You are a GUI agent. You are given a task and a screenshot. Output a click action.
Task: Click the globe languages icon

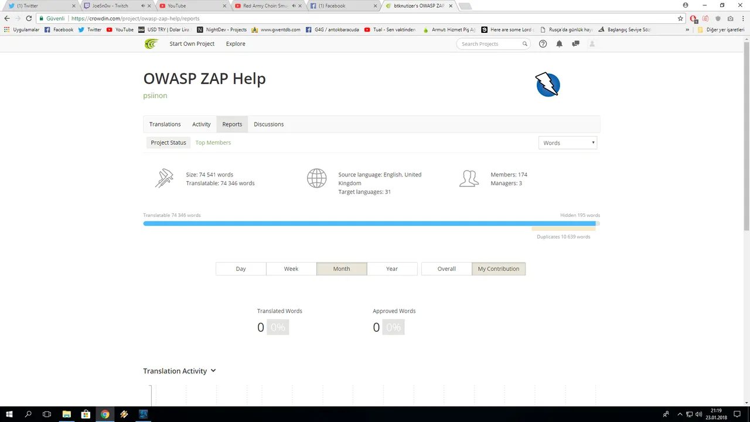[x=316, y=178]
